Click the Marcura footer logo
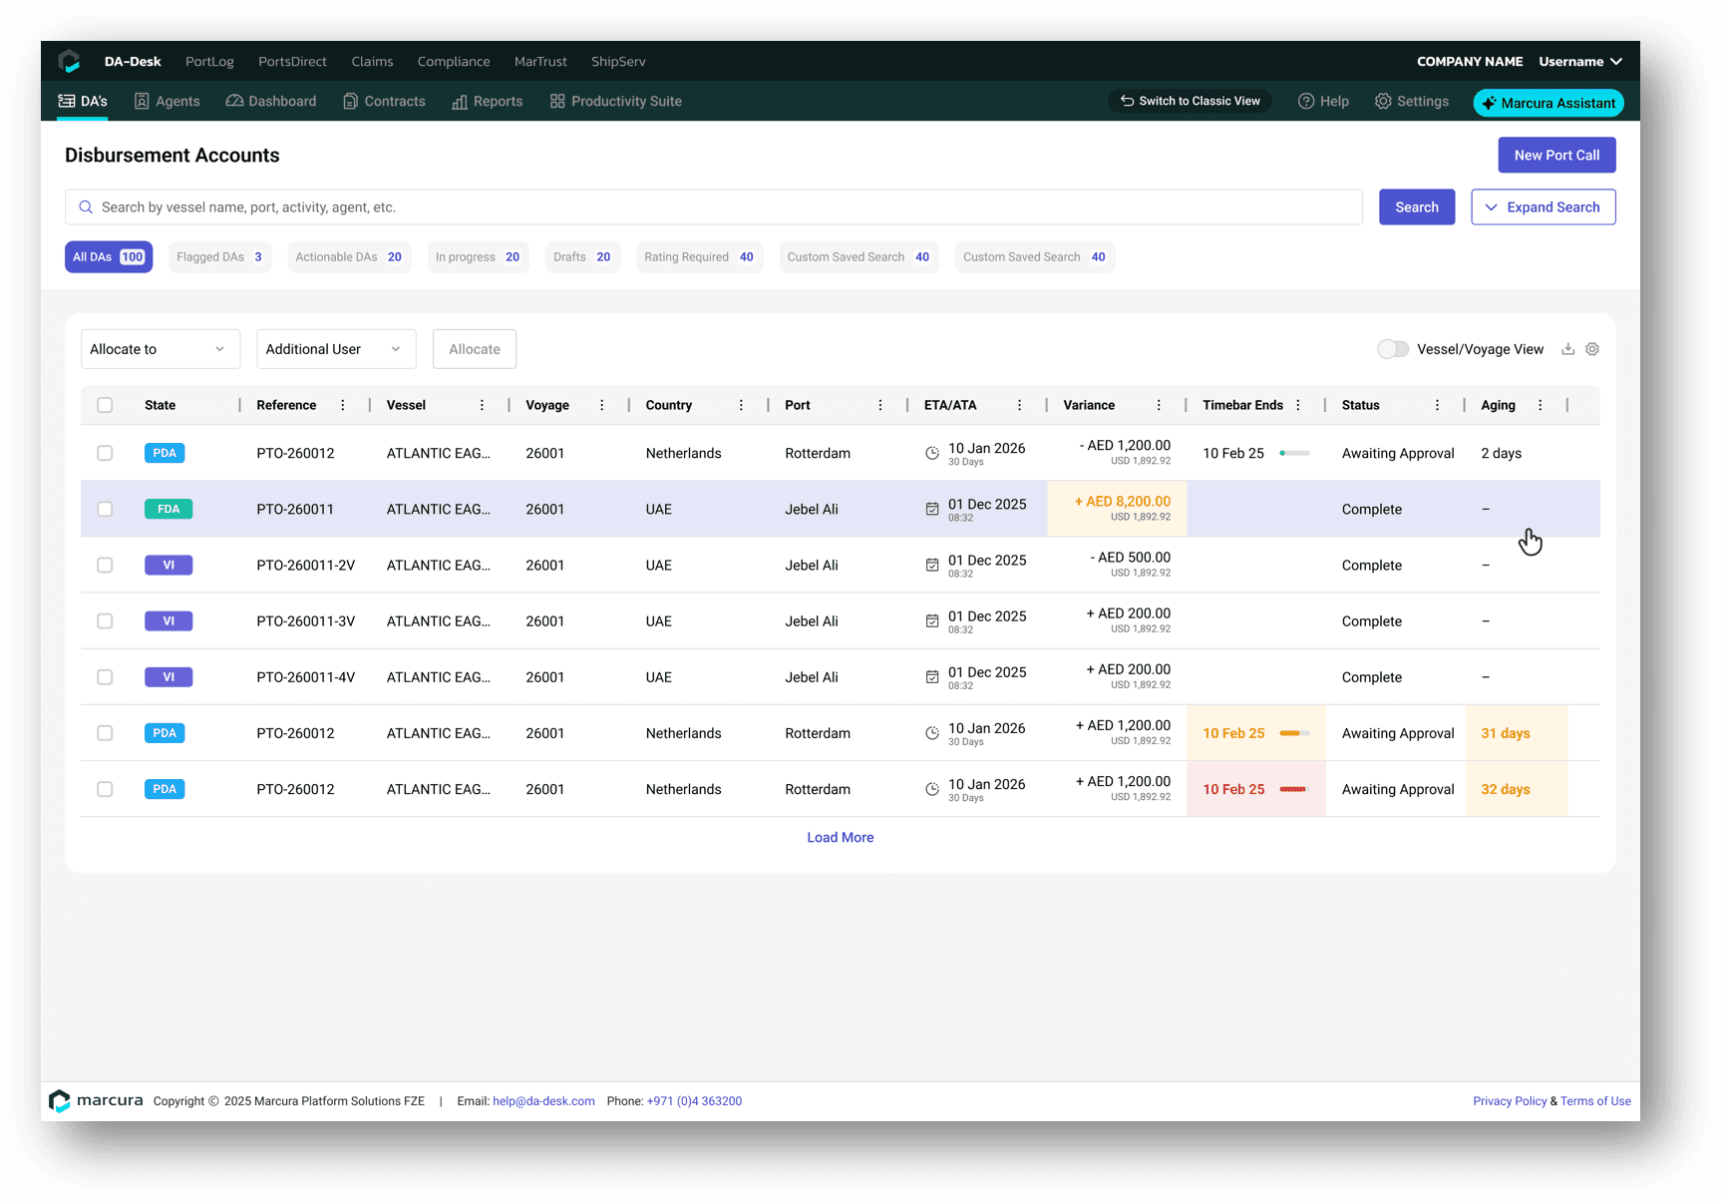 [x=96, y=1100]
